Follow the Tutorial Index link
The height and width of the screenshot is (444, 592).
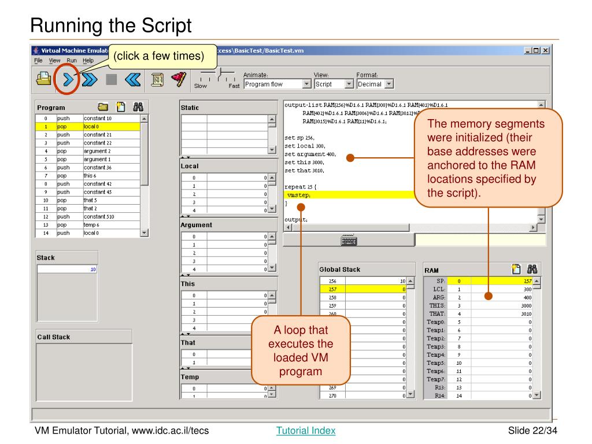(306, 430)
